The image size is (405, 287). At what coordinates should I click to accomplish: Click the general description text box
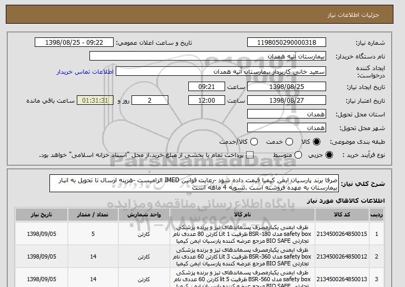(194, 183)
